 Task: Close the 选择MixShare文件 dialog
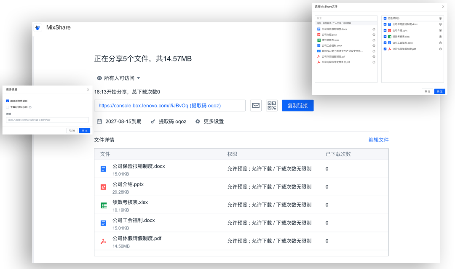(443, 7)
